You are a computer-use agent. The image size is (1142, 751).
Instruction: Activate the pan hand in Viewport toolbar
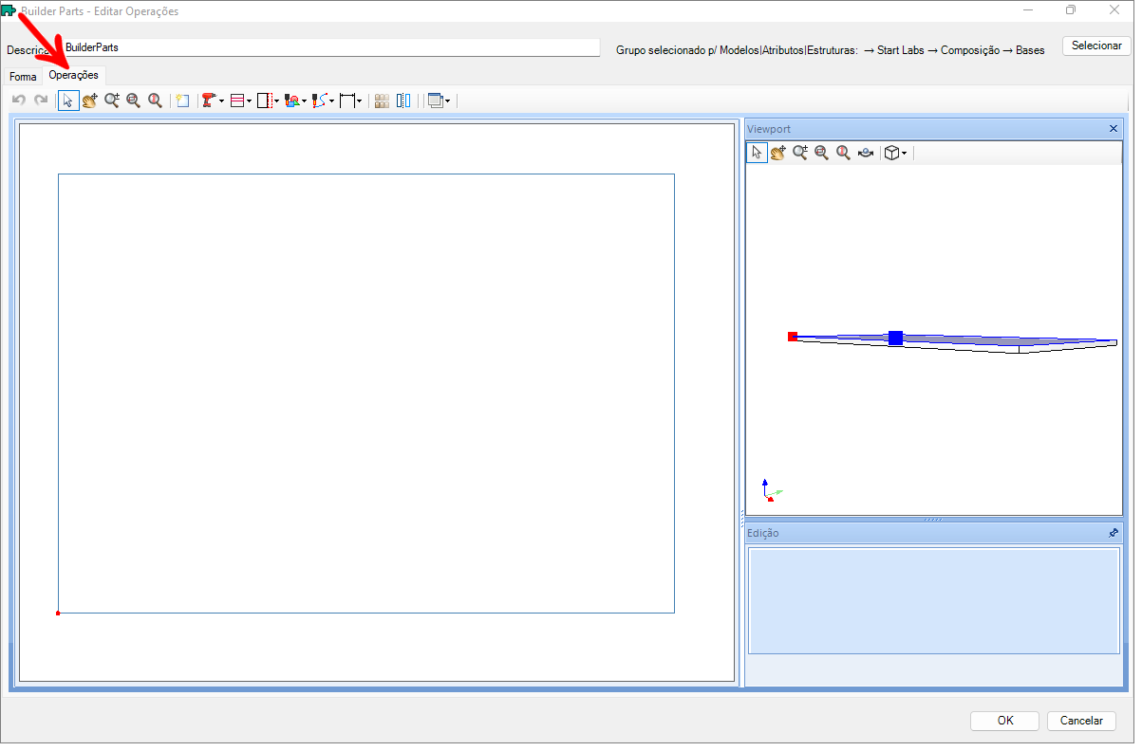[x=778, y=153]
